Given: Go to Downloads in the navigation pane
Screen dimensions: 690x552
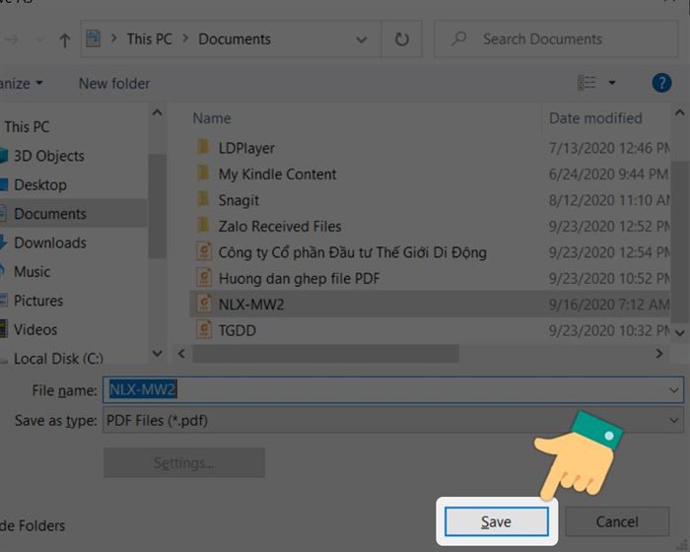Looking at the screenshot, I should point(49,242).
